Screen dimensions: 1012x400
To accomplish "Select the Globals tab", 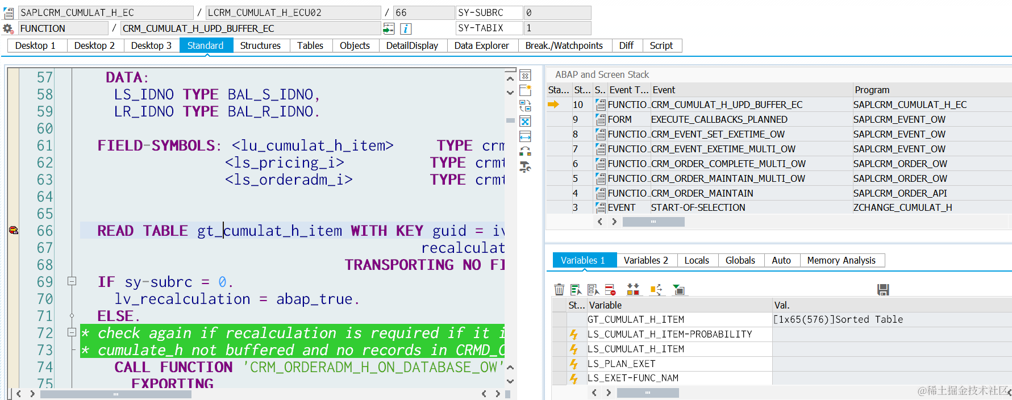I will click(x=740, y=260).
